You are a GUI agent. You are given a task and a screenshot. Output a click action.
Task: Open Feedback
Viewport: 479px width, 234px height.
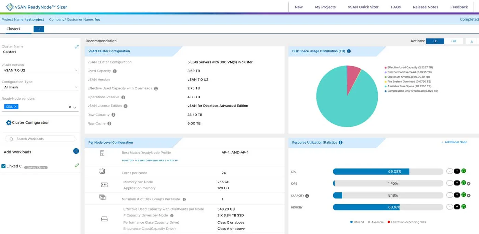tap(459, 7)
